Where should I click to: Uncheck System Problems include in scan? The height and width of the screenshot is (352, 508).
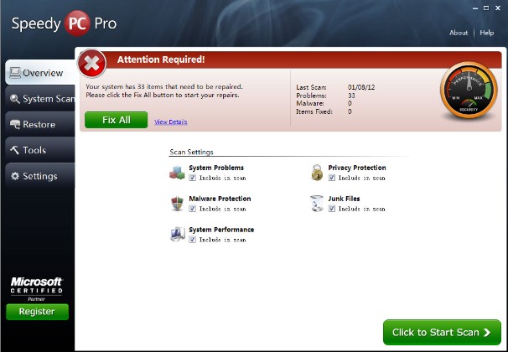(193, 178)
